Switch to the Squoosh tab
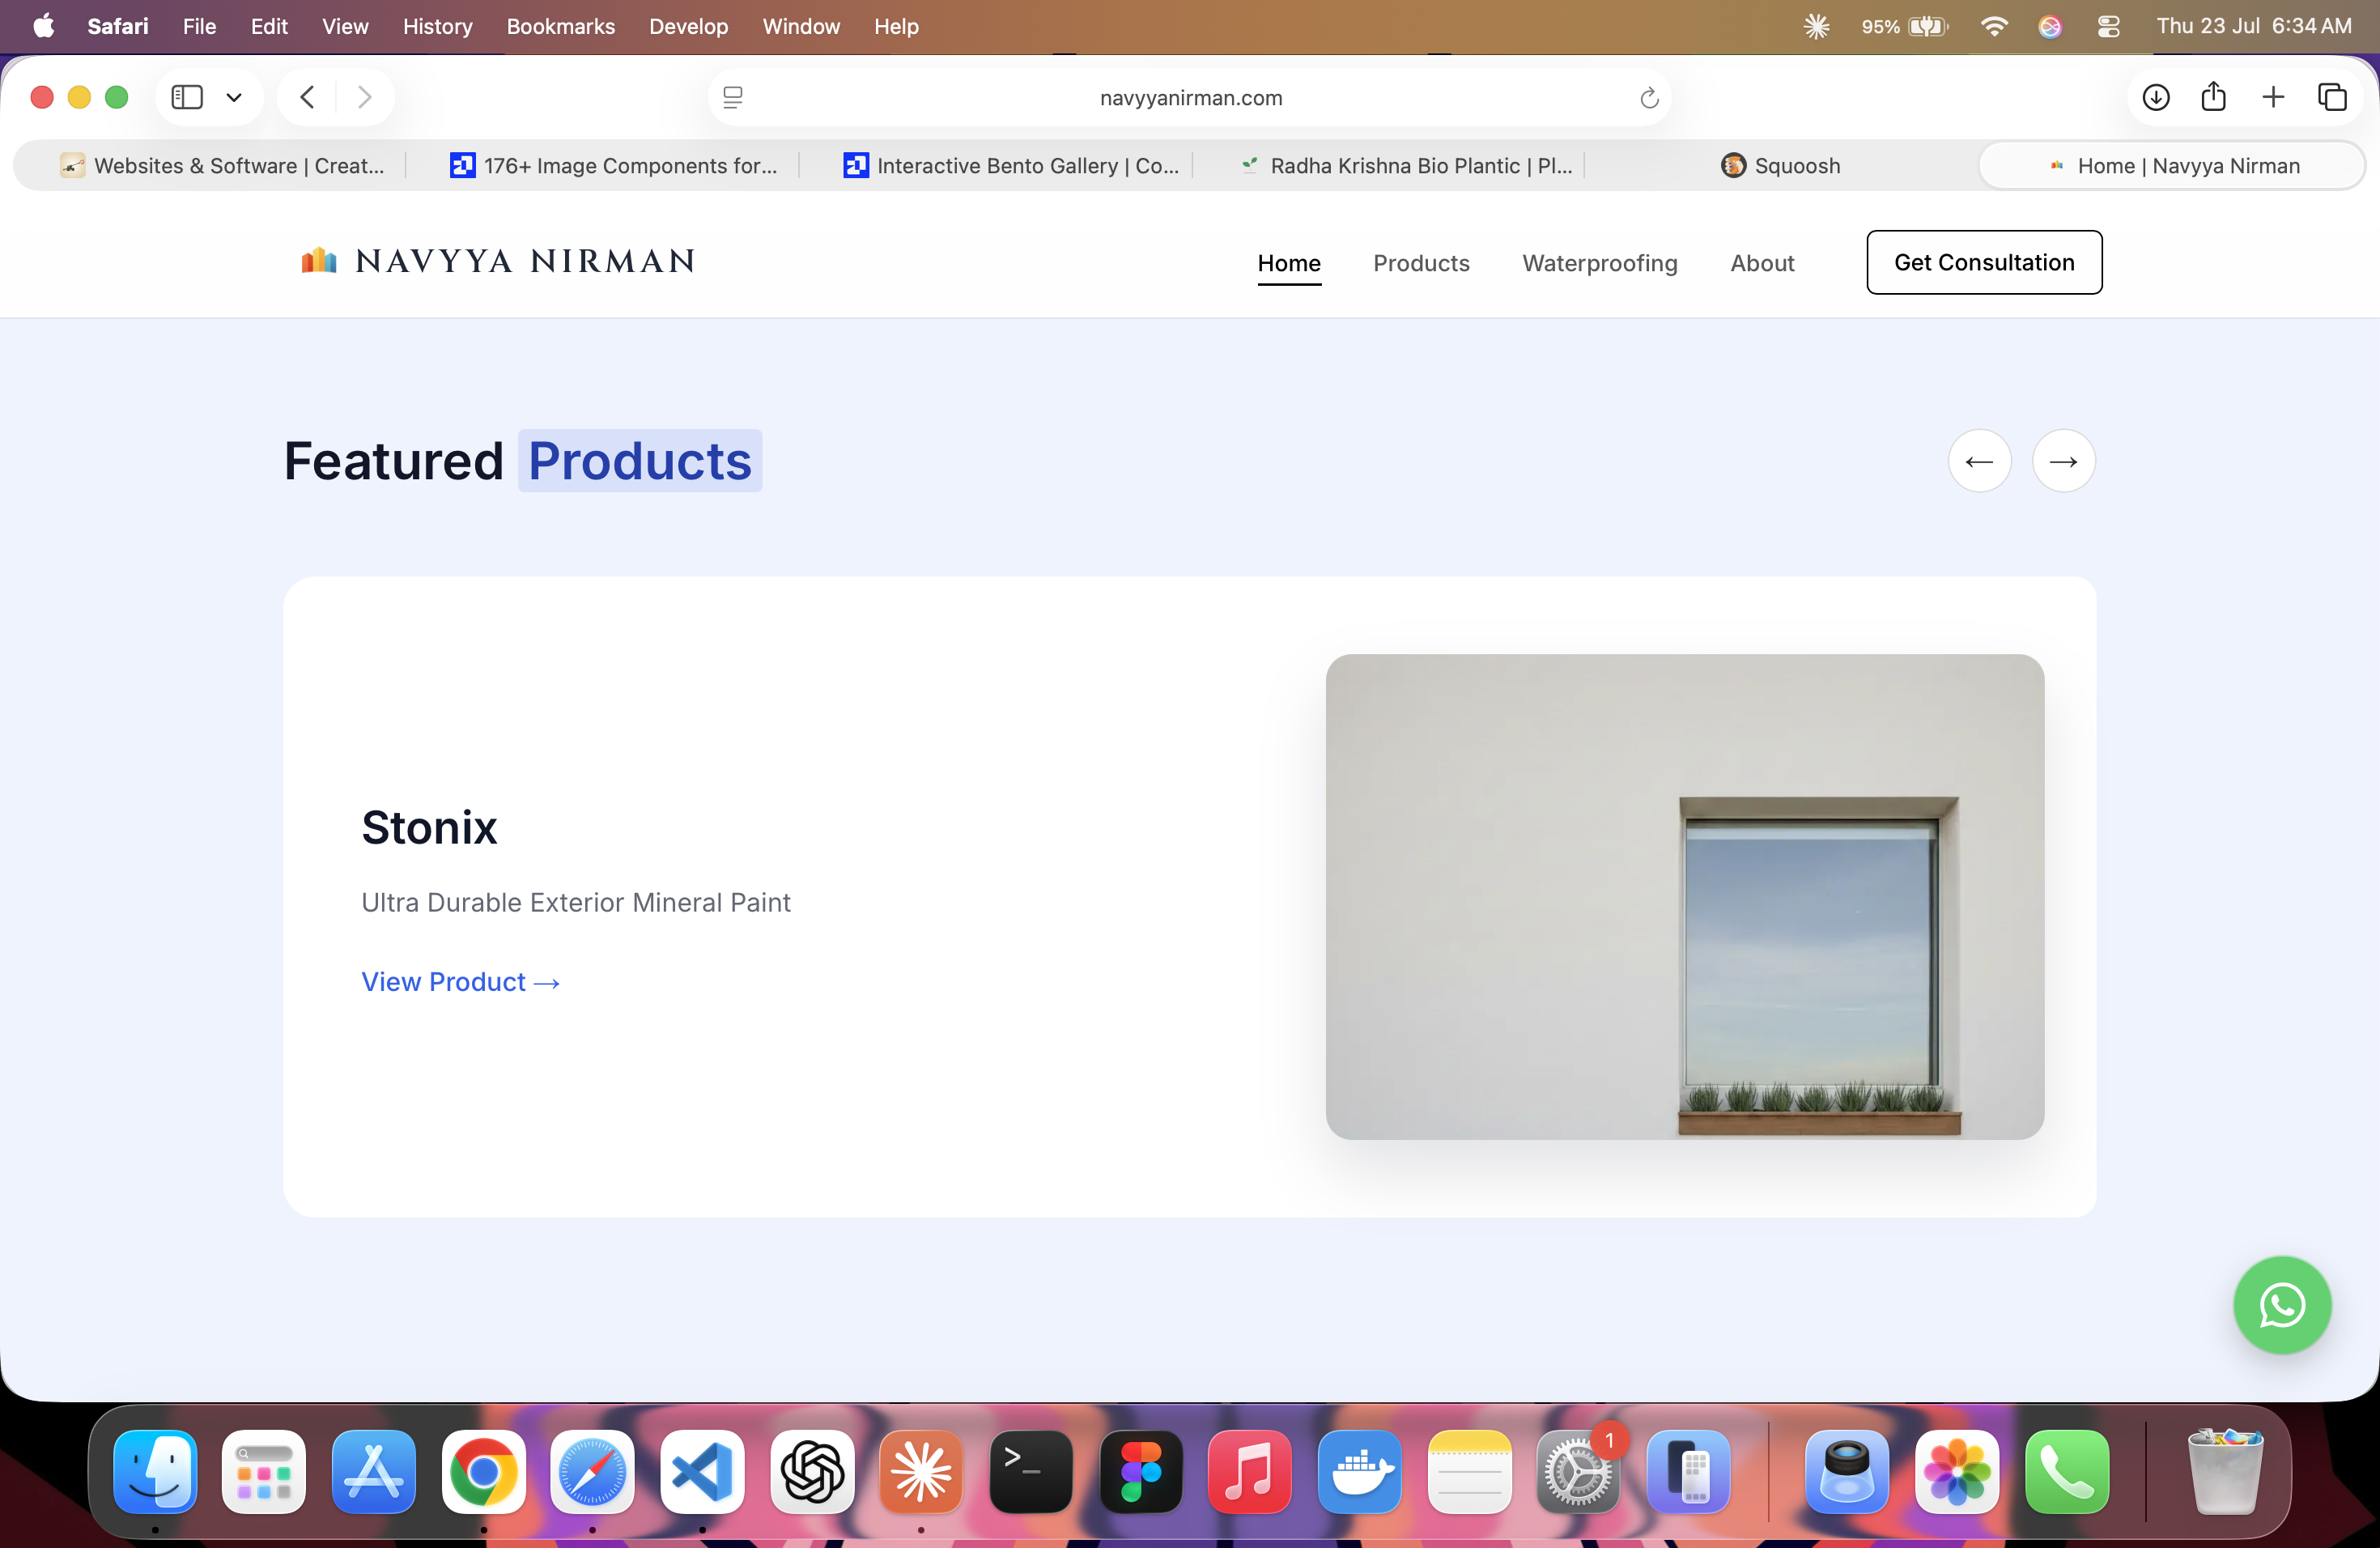 point(1781,165)
